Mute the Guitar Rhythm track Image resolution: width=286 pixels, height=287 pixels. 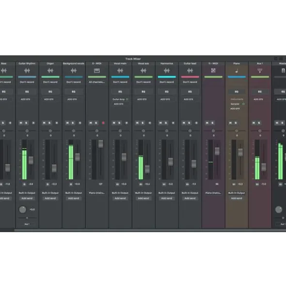[21, 123]
